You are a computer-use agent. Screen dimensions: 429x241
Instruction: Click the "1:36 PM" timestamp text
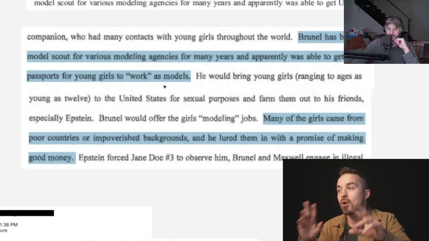[9, 225]
